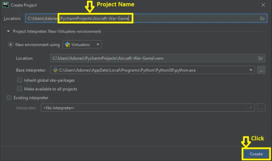Click Python icon in Base interpreter field

click(x=55, y=70)
